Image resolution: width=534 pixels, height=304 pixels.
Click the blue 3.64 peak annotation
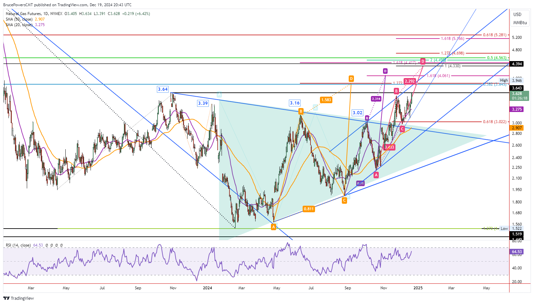tap(163, 89)
